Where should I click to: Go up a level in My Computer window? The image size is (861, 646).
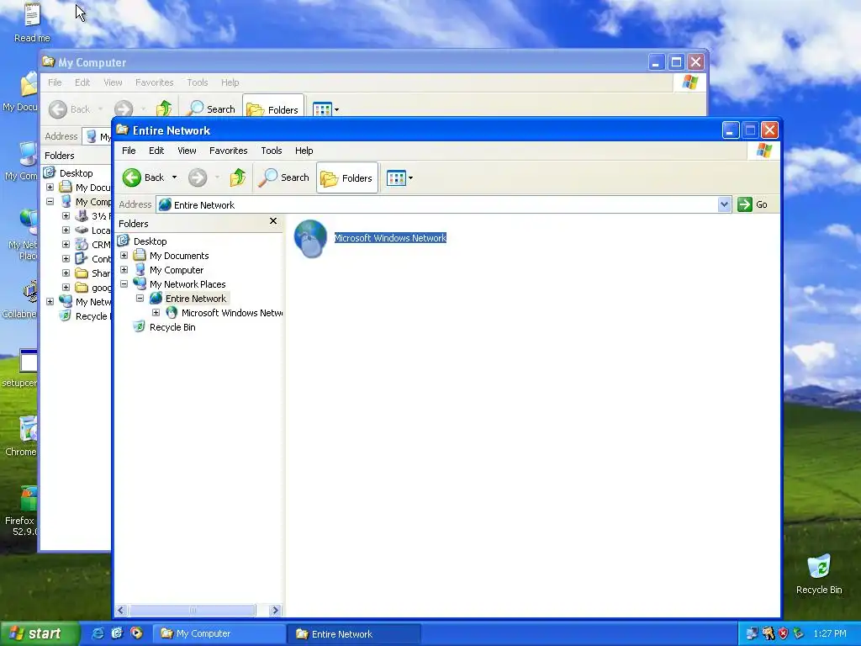[x=164, y=109]
